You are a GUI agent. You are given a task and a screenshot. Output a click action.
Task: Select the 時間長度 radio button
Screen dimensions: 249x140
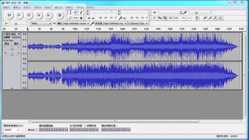pos(85,126)
